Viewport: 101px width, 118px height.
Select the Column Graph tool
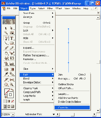point(12,64)
